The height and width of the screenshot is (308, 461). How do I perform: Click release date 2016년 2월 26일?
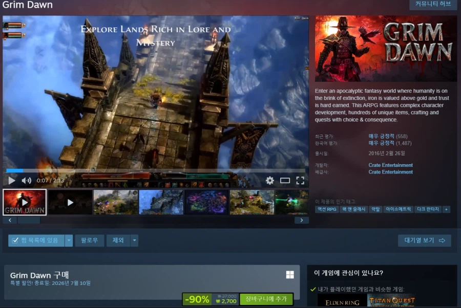[387, 153]
